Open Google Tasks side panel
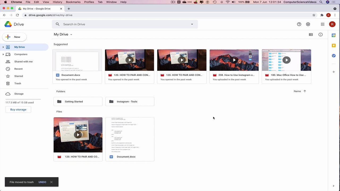This screenshot has width=340, height=191. 334,56
